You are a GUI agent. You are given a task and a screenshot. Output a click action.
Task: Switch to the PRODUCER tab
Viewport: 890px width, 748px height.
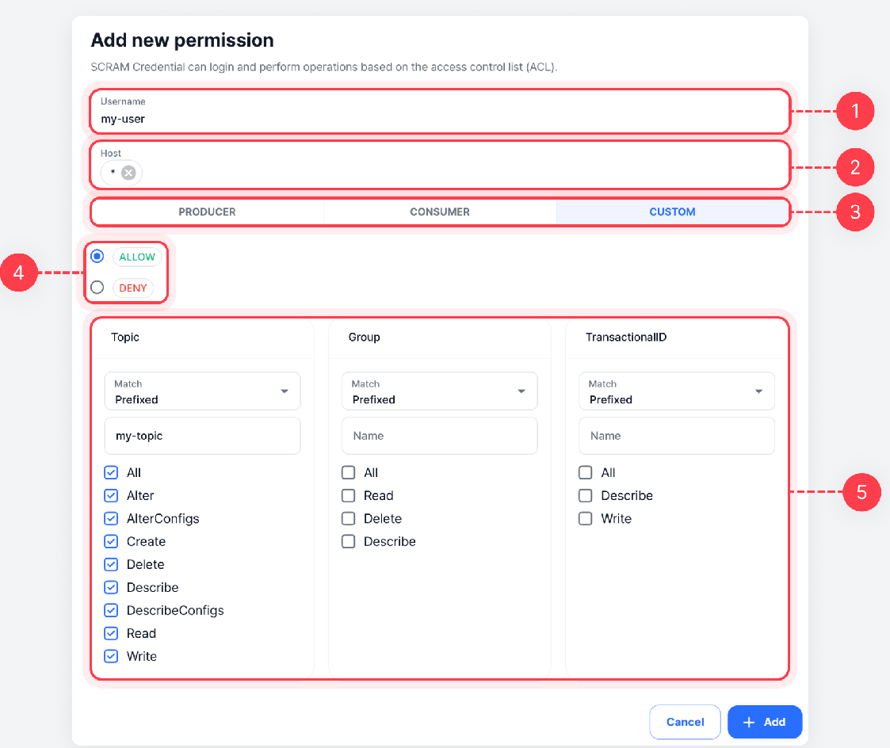click(x=207, y=212)
